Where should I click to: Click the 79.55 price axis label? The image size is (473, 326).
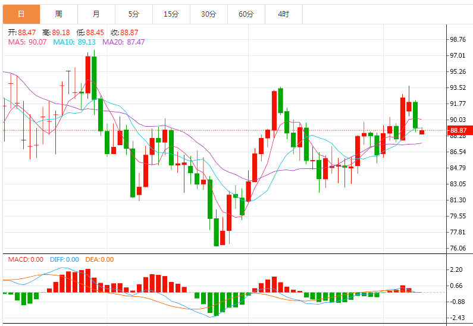pyautogui.click(x=458, y=216)
